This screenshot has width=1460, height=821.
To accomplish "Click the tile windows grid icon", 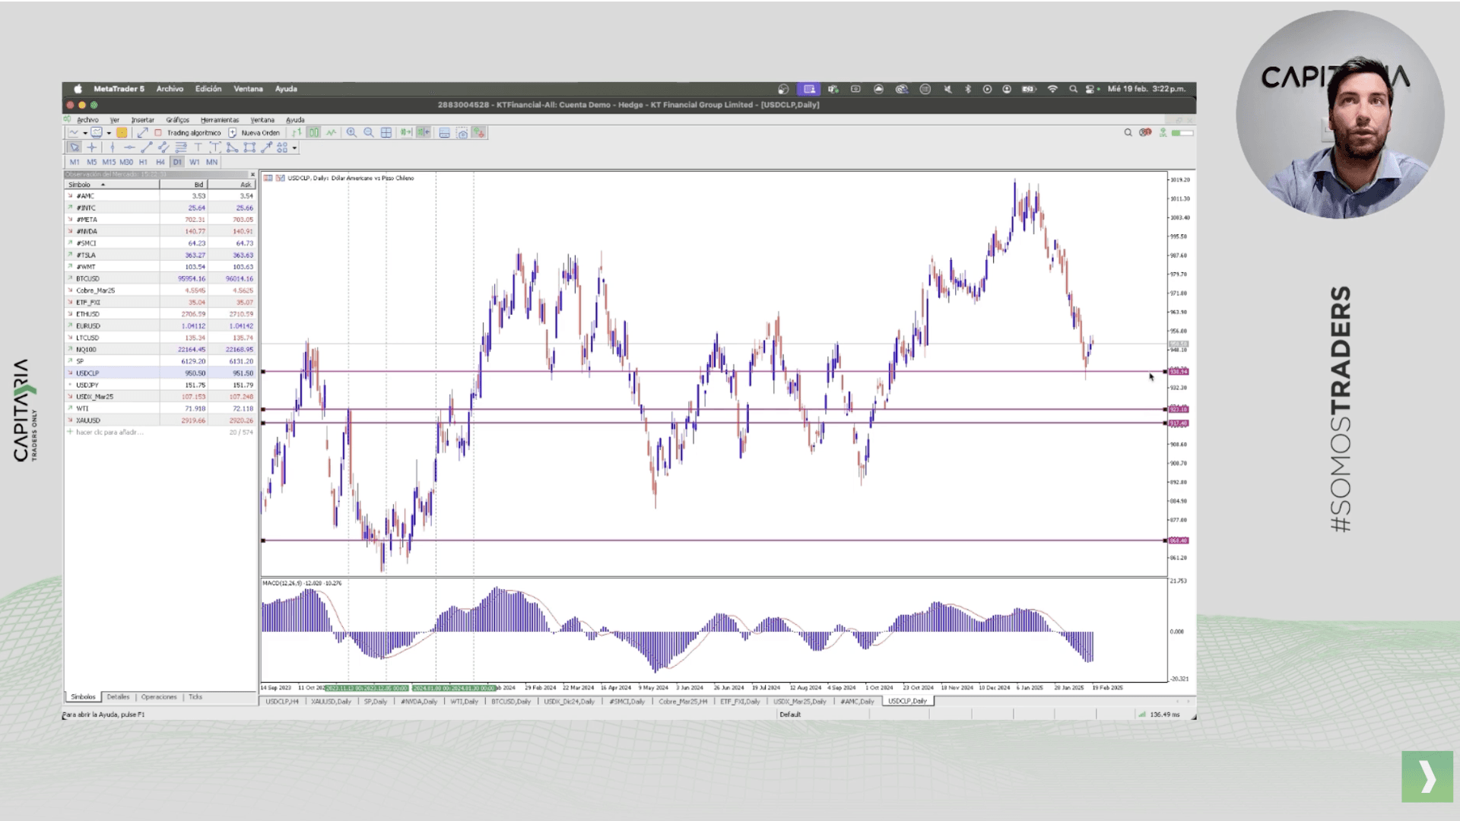I will tap(386, 132).
